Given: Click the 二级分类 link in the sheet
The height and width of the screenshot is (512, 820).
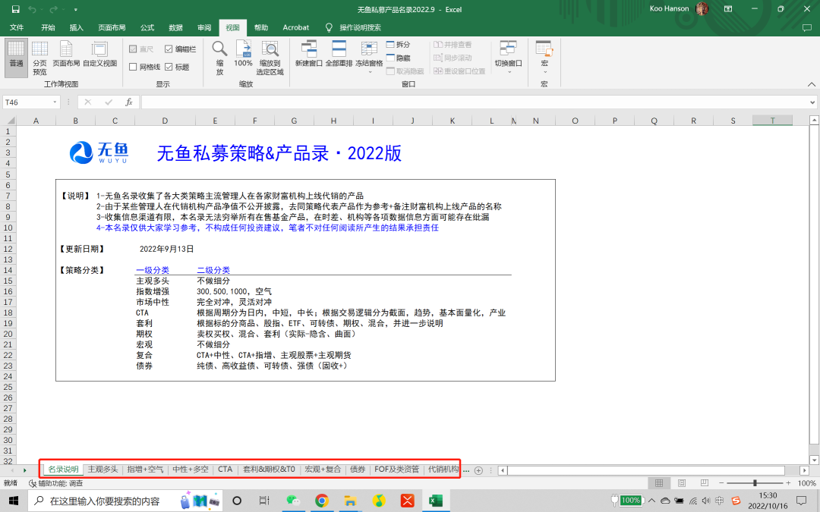Looking at the screenshot, I should [213, 270].
